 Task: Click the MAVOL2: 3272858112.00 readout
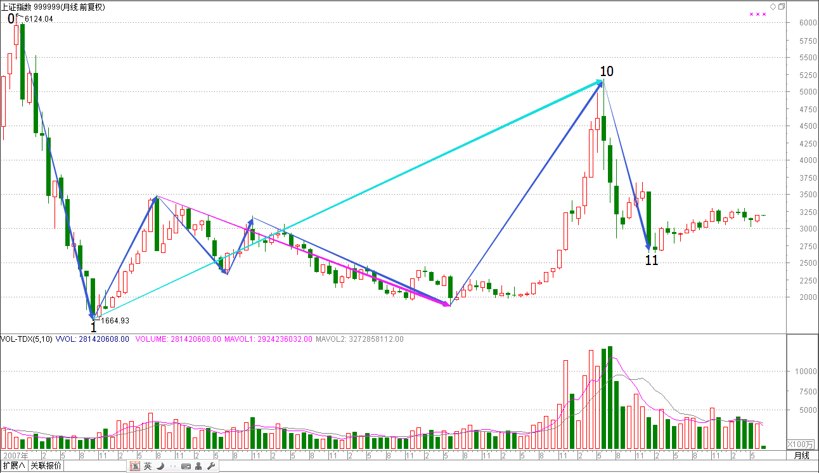pyautogui.click(x=359, y=339)
